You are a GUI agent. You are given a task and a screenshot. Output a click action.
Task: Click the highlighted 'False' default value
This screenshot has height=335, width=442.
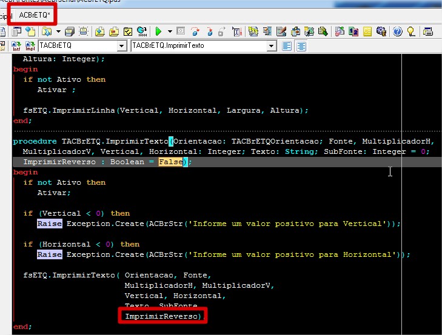(x=170, y=162)
